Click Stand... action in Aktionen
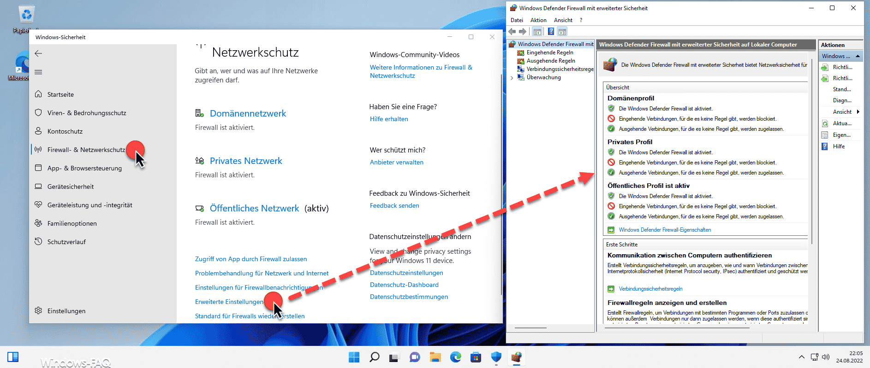 tap(842, 89)
